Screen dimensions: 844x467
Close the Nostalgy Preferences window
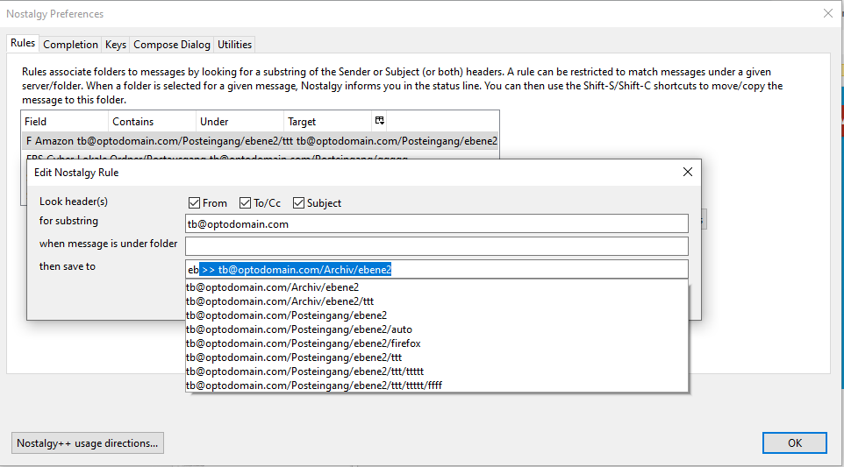[x=828, y=13]
